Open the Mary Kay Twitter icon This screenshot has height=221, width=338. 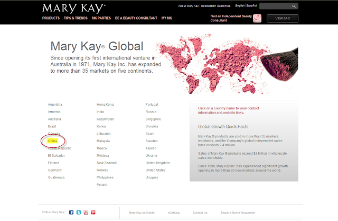[x=79, y=213]
